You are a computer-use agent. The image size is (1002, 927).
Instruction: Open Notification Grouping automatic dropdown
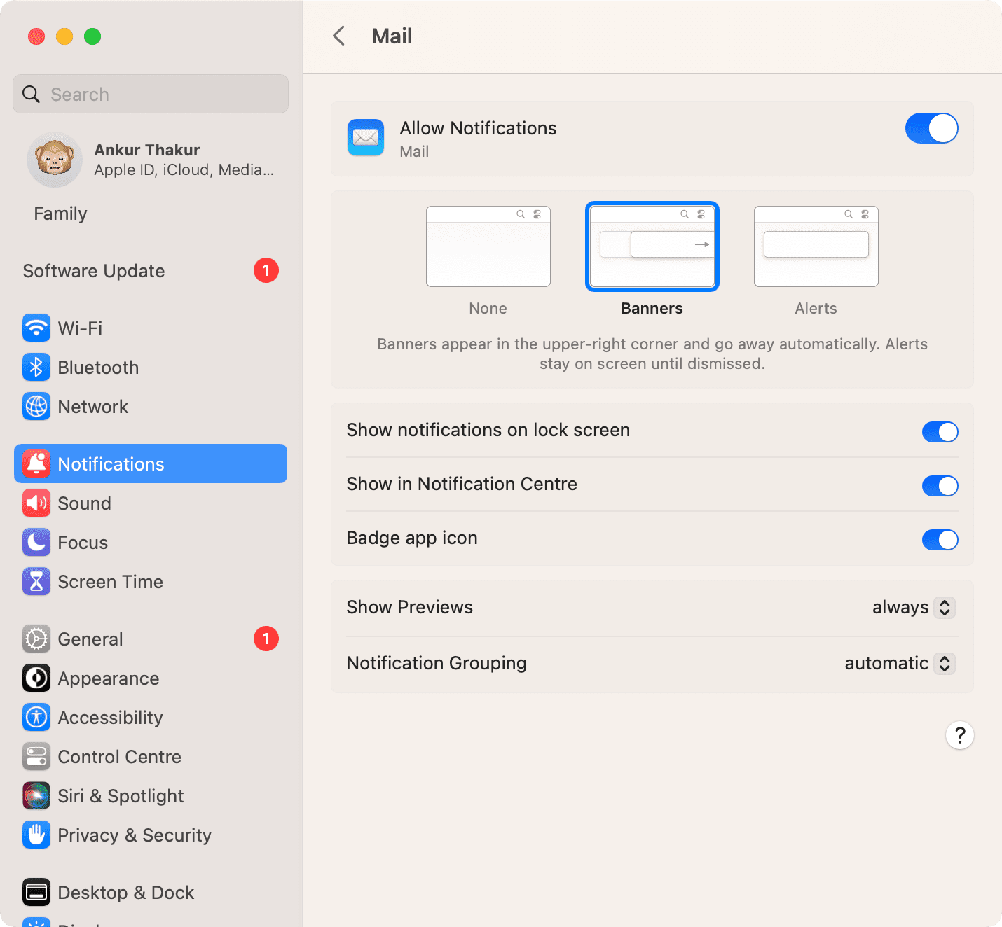click(x=900, y=663)
